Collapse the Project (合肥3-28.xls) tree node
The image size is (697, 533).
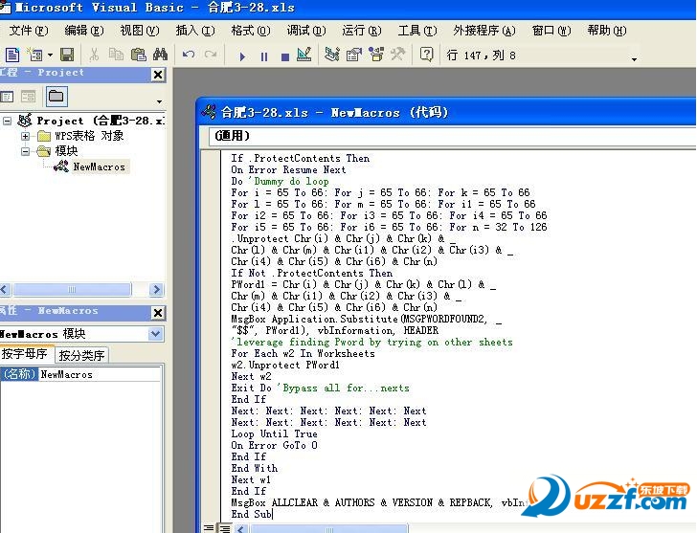click(x=7, y=121)
